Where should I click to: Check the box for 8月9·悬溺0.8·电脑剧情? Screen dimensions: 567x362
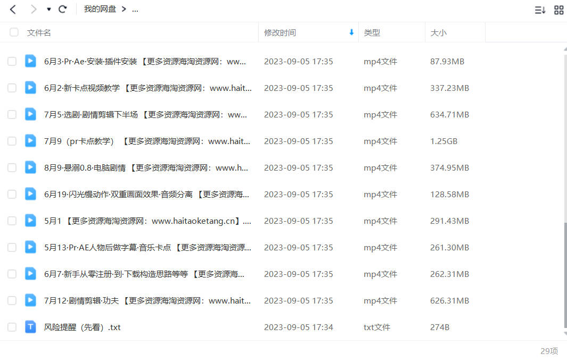click(x=12, y=168)
